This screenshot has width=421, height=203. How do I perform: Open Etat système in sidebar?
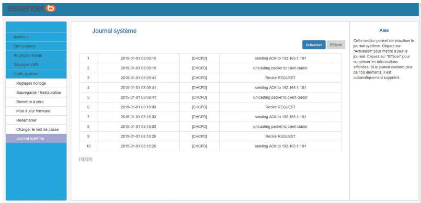coord(22,46)
